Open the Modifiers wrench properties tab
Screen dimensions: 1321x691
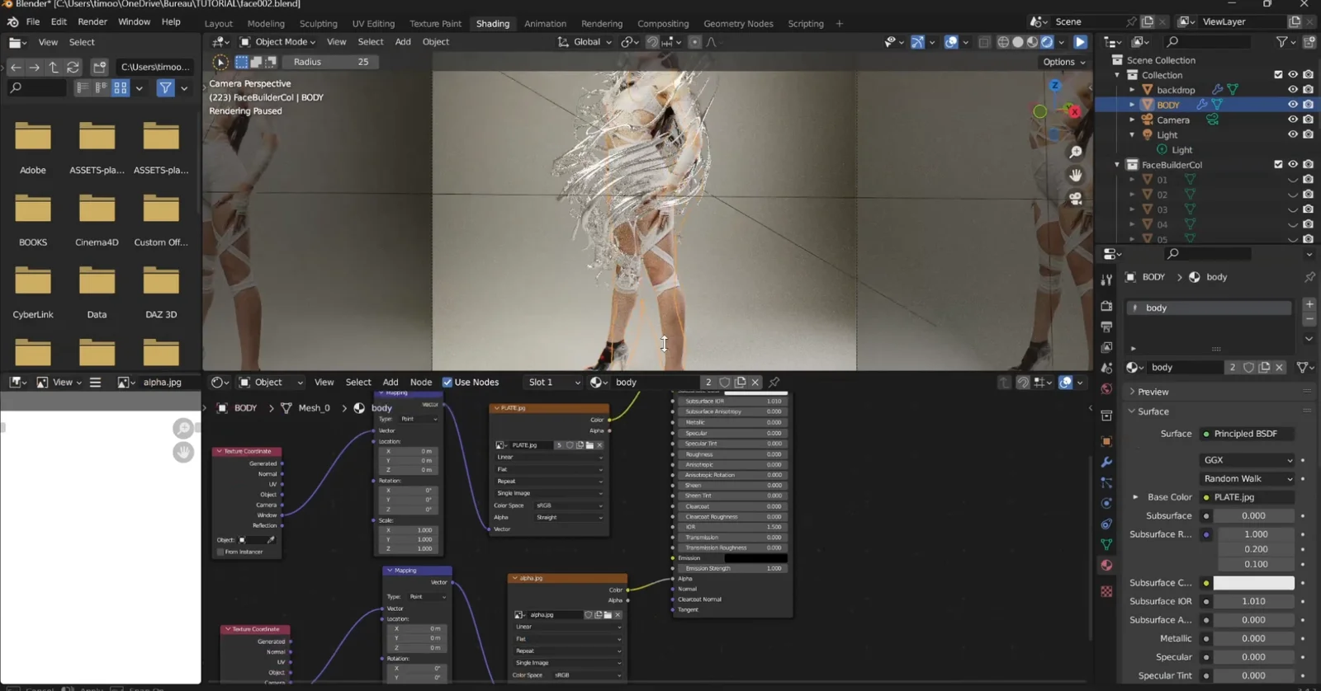pyautogui.click(x=1106, y=462)
